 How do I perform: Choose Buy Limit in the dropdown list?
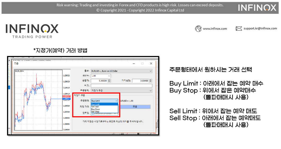[x=104, y=104]
